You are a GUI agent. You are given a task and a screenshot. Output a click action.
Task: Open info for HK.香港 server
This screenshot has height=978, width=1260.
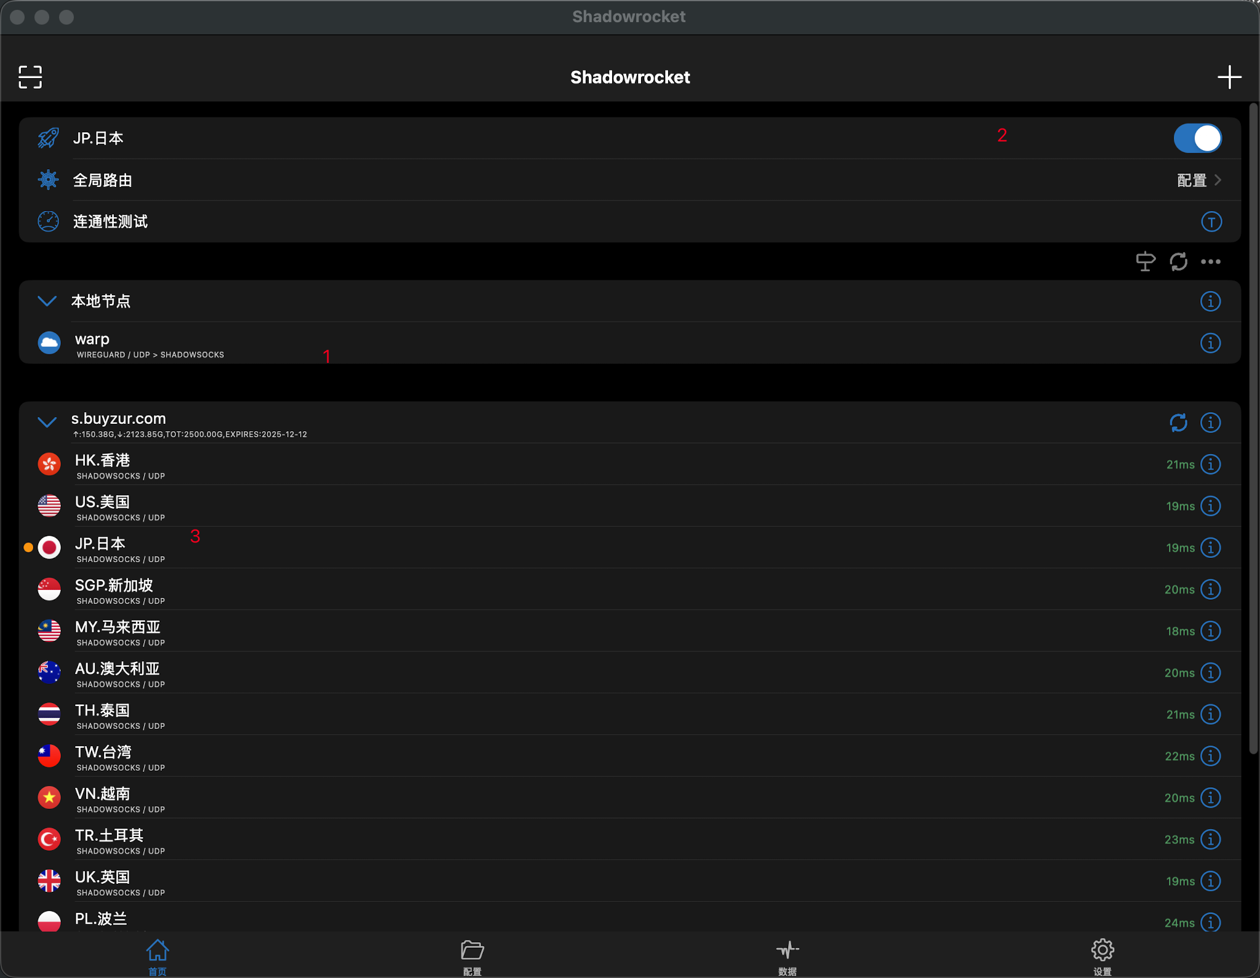pyautogui.click(x=1210, y=464)
